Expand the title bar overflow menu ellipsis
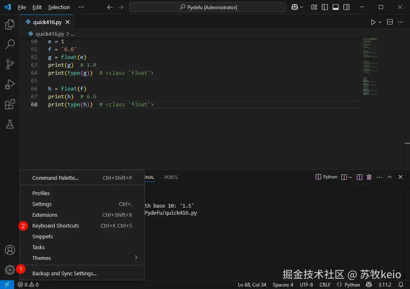 [x=81, y=7]
